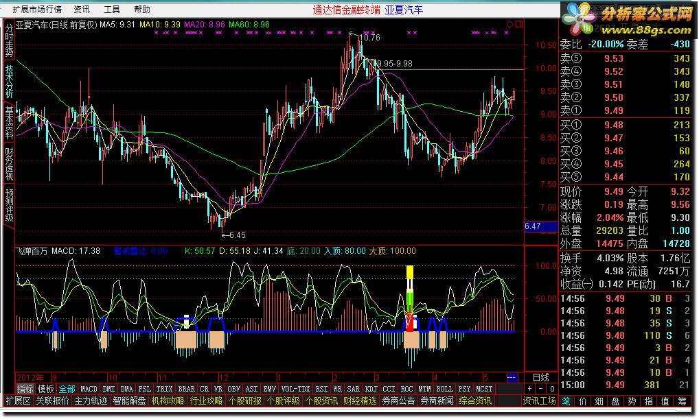The image size is (699, 419).
Task: Click the split-window square icon above the chart
Action: [x=519, y=24]
